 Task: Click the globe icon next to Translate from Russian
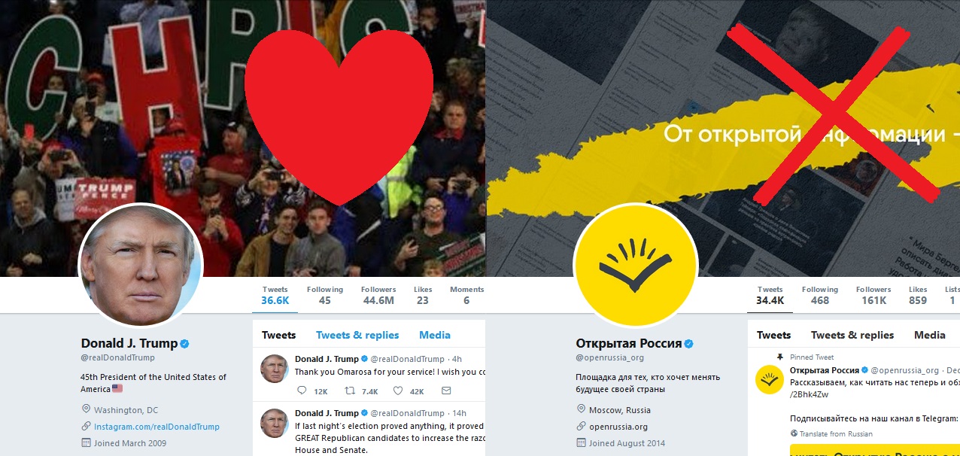pos(794,433)
